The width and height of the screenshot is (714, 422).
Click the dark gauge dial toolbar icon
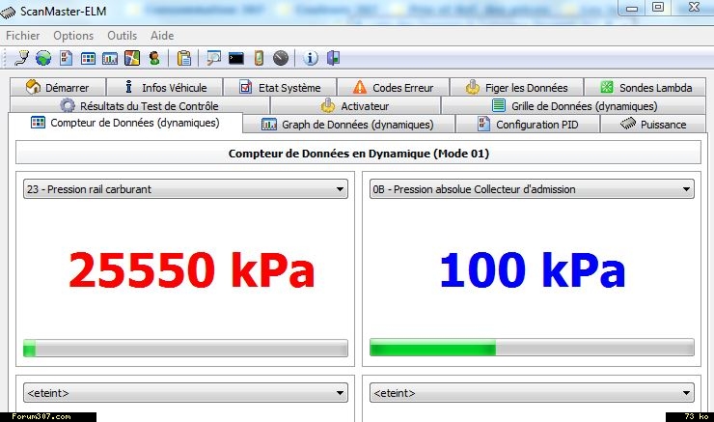click(x=281, y=58)
